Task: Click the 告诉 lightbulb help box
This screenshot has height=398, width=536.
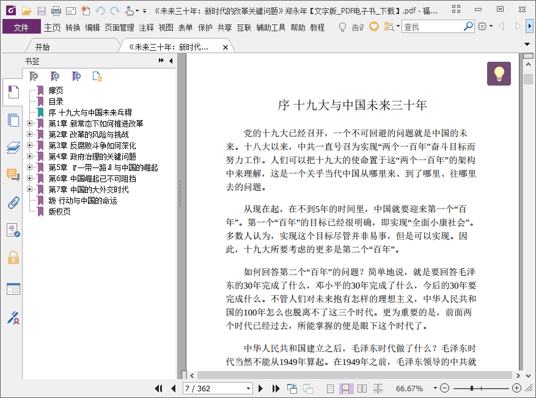Action: point(351,27)
